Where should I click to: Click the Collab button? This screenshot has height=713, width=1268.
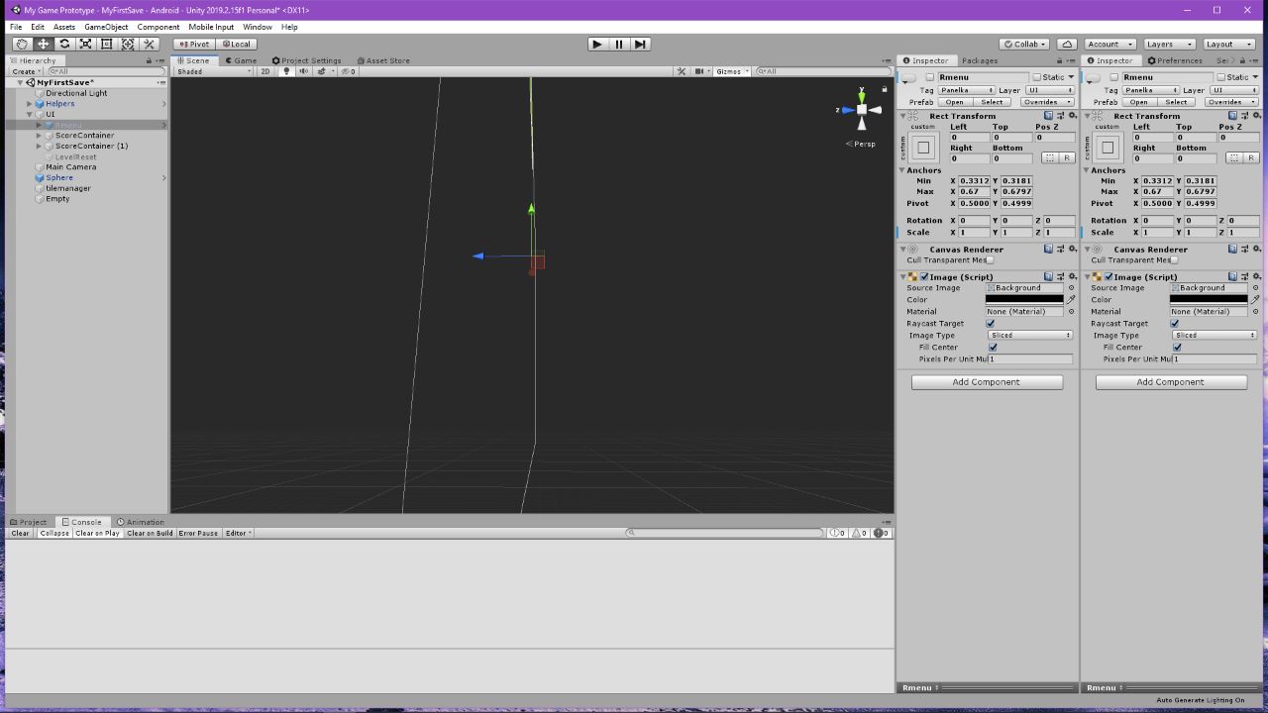1024,44
